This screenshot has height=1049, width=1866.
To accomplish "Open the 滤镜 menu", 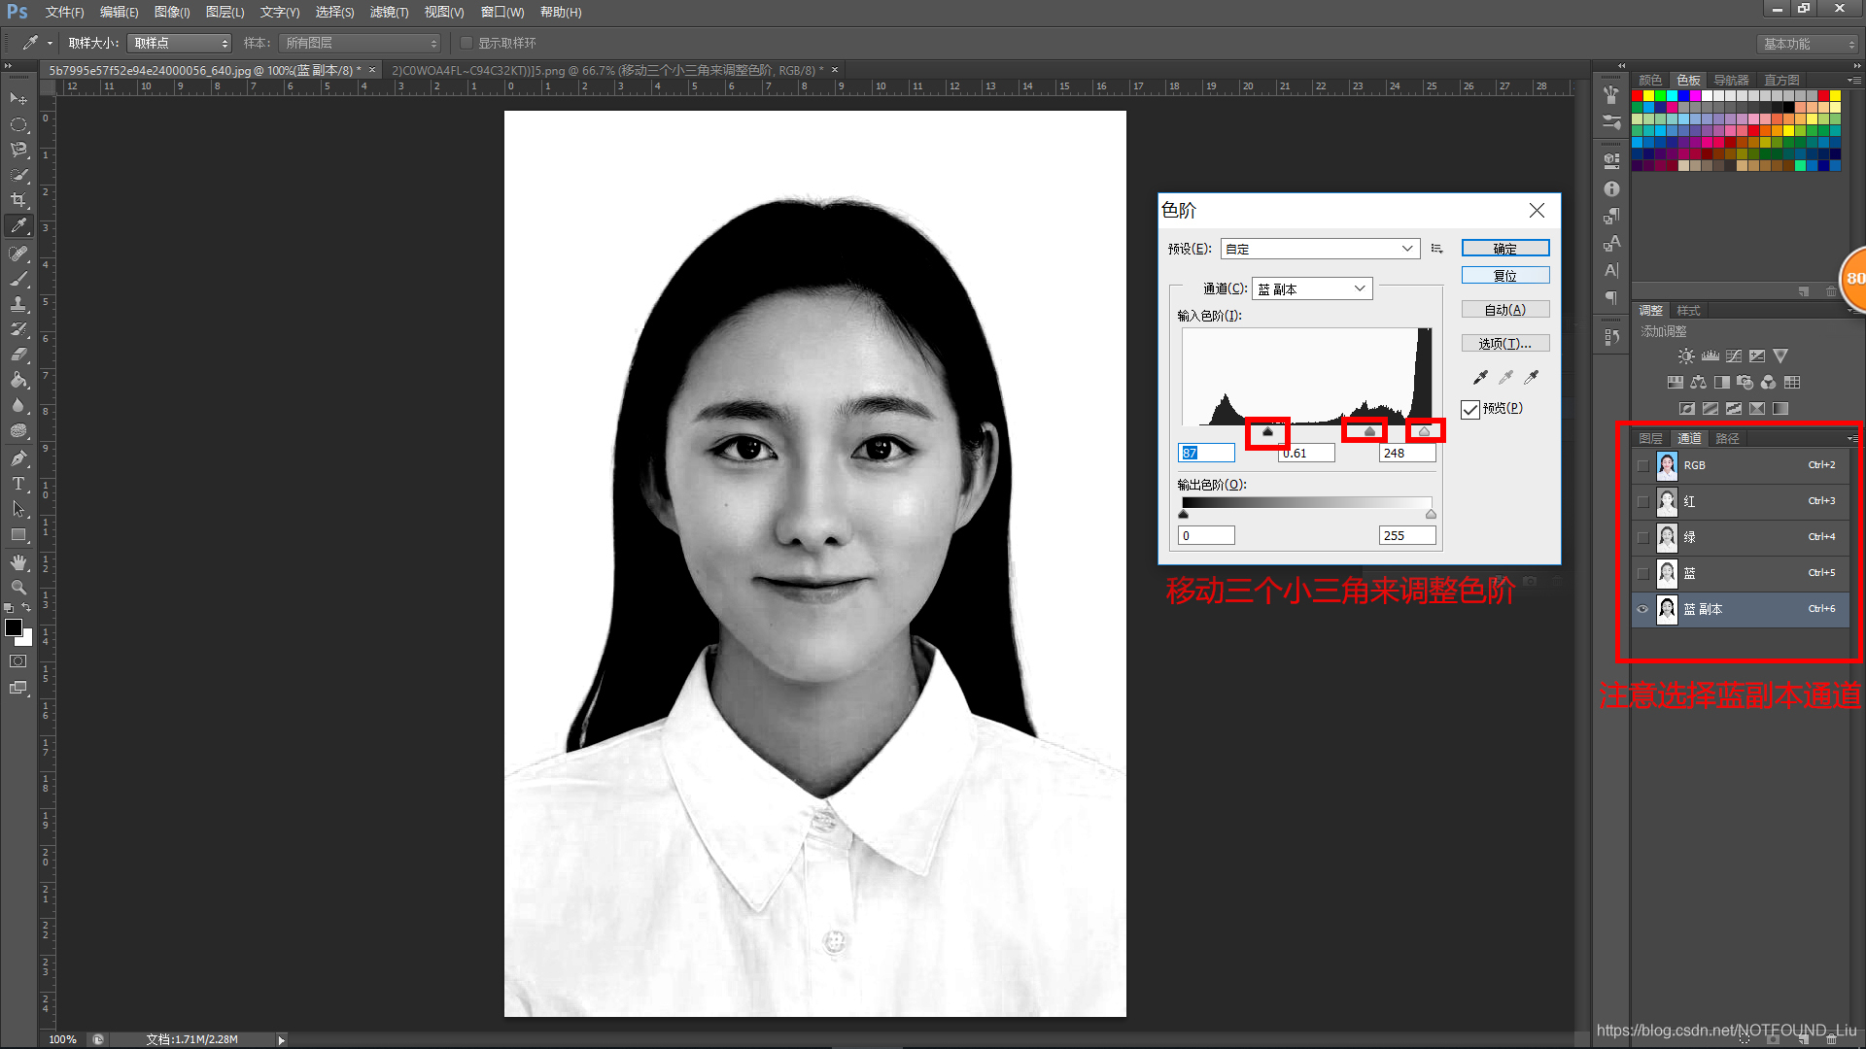I will tap(389, 12).
